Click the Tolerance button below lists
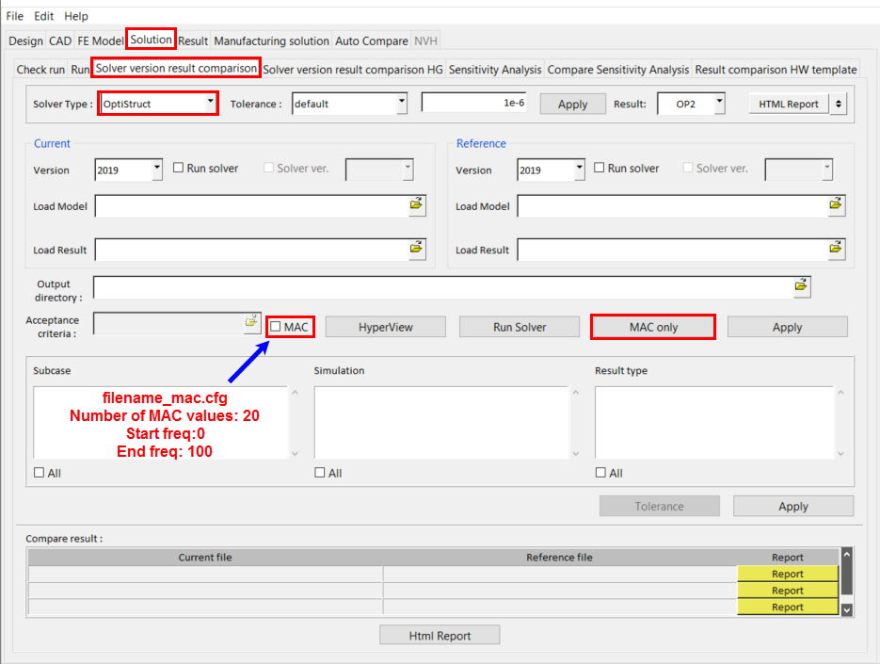The height and width of the screenshot is (664, 880). tap(660, 506)
